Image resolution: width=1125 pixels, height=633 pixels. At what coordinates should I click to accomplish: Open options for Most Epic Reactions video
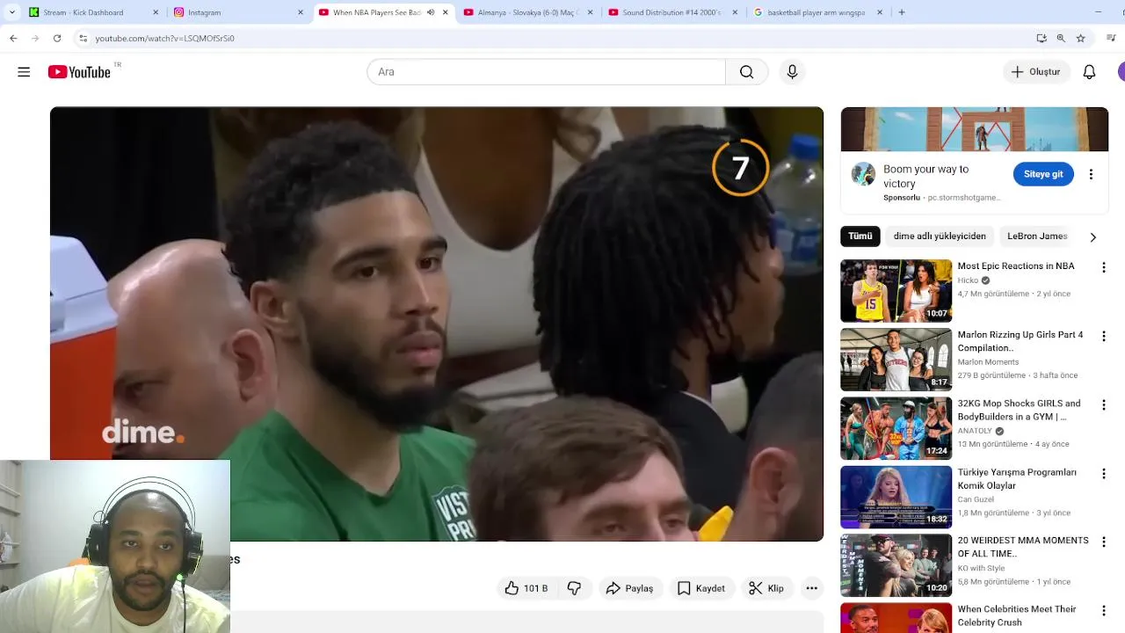(x=1104, y=267)
